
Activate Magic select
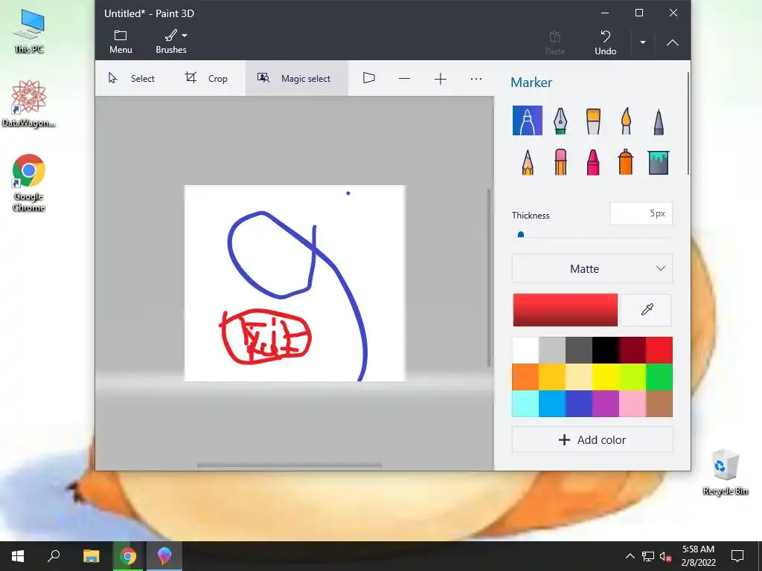pos(296,78)
